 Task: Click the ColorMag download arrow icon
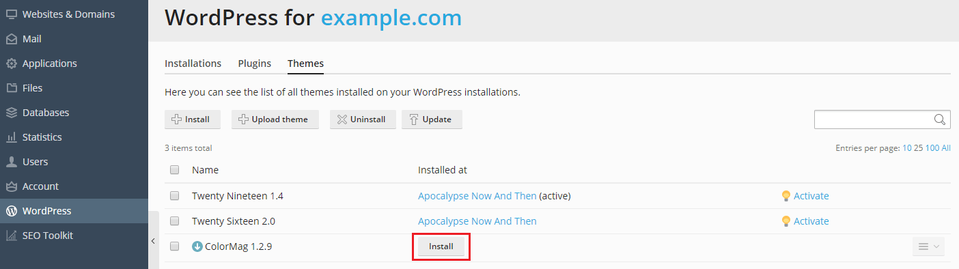pyautogui.click(x=197, y=246)
